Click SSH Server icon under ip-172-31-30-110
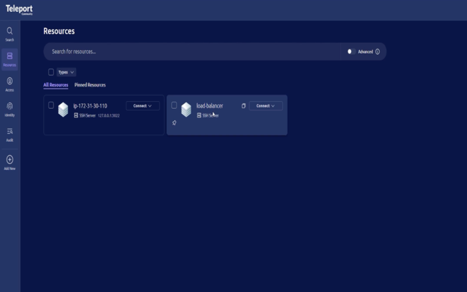This screenshot has height=292, width=467. 76,115
